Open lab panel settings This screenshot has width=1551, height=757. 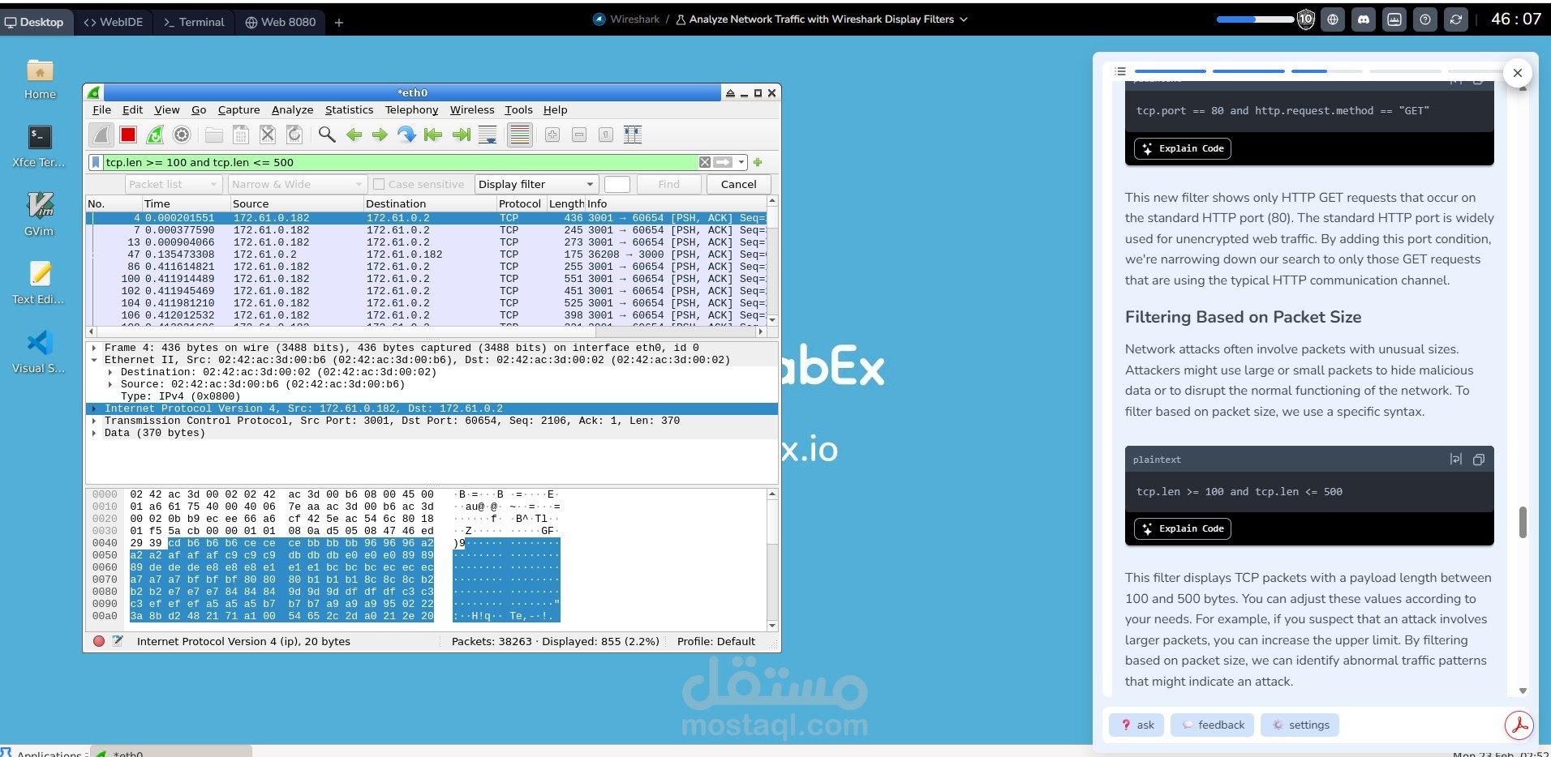coord(1300,725)
